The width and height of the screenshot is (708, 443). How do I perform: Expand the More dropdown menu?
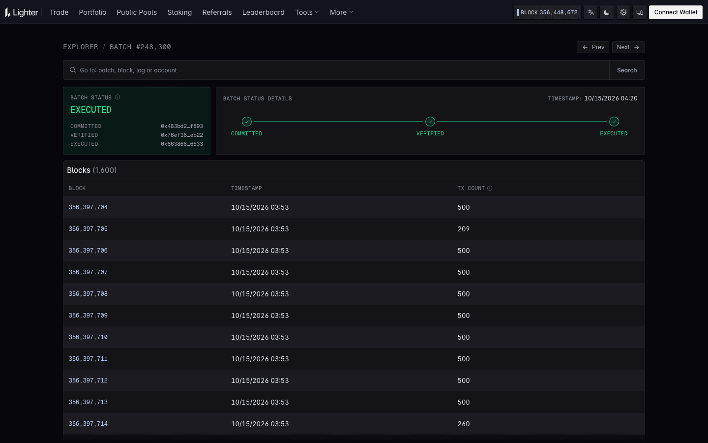(341, 12)
